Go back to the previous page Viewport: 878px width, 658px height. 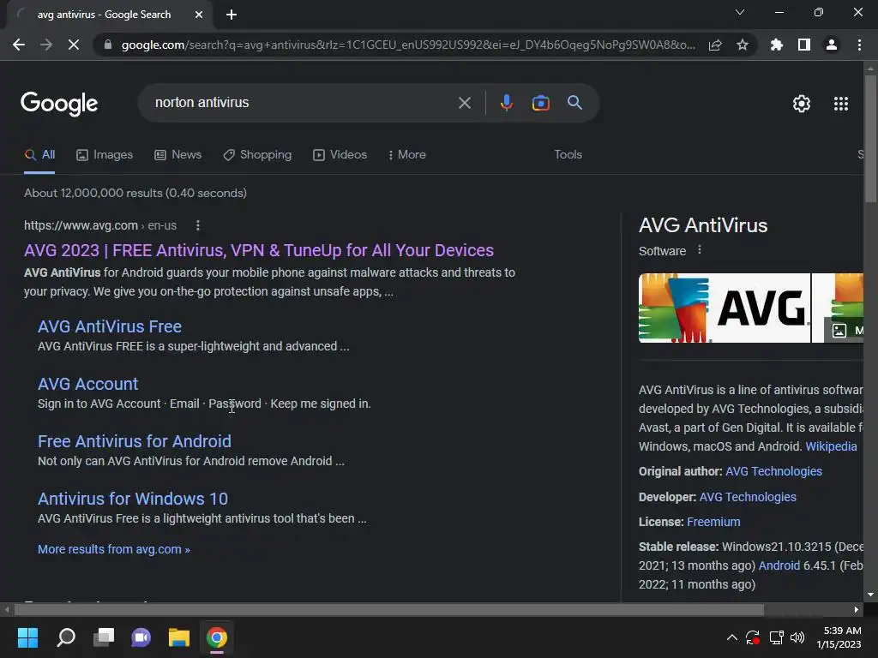tap(19, 45)
